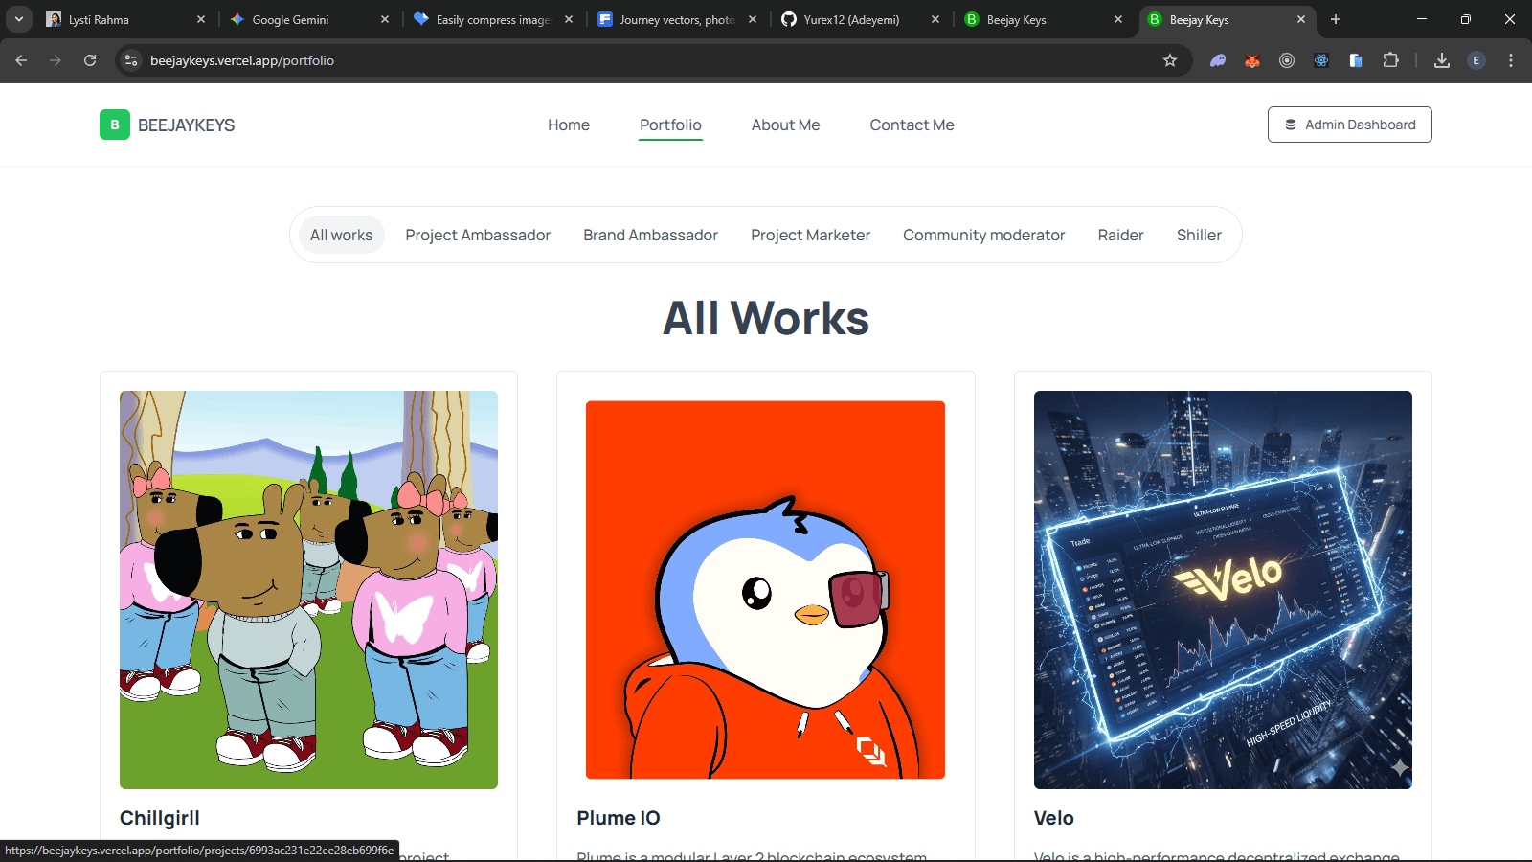The height and width of the screenshot is (862, 1532).
Task: Filter by Brand Ambassador
Action: (651, 235)
